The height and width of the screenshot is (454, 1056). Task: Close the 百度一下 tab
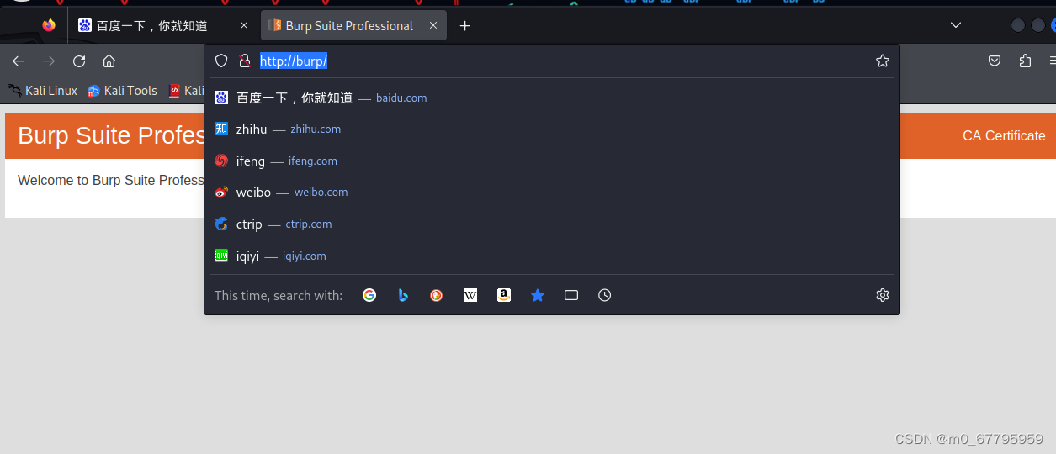243,25
